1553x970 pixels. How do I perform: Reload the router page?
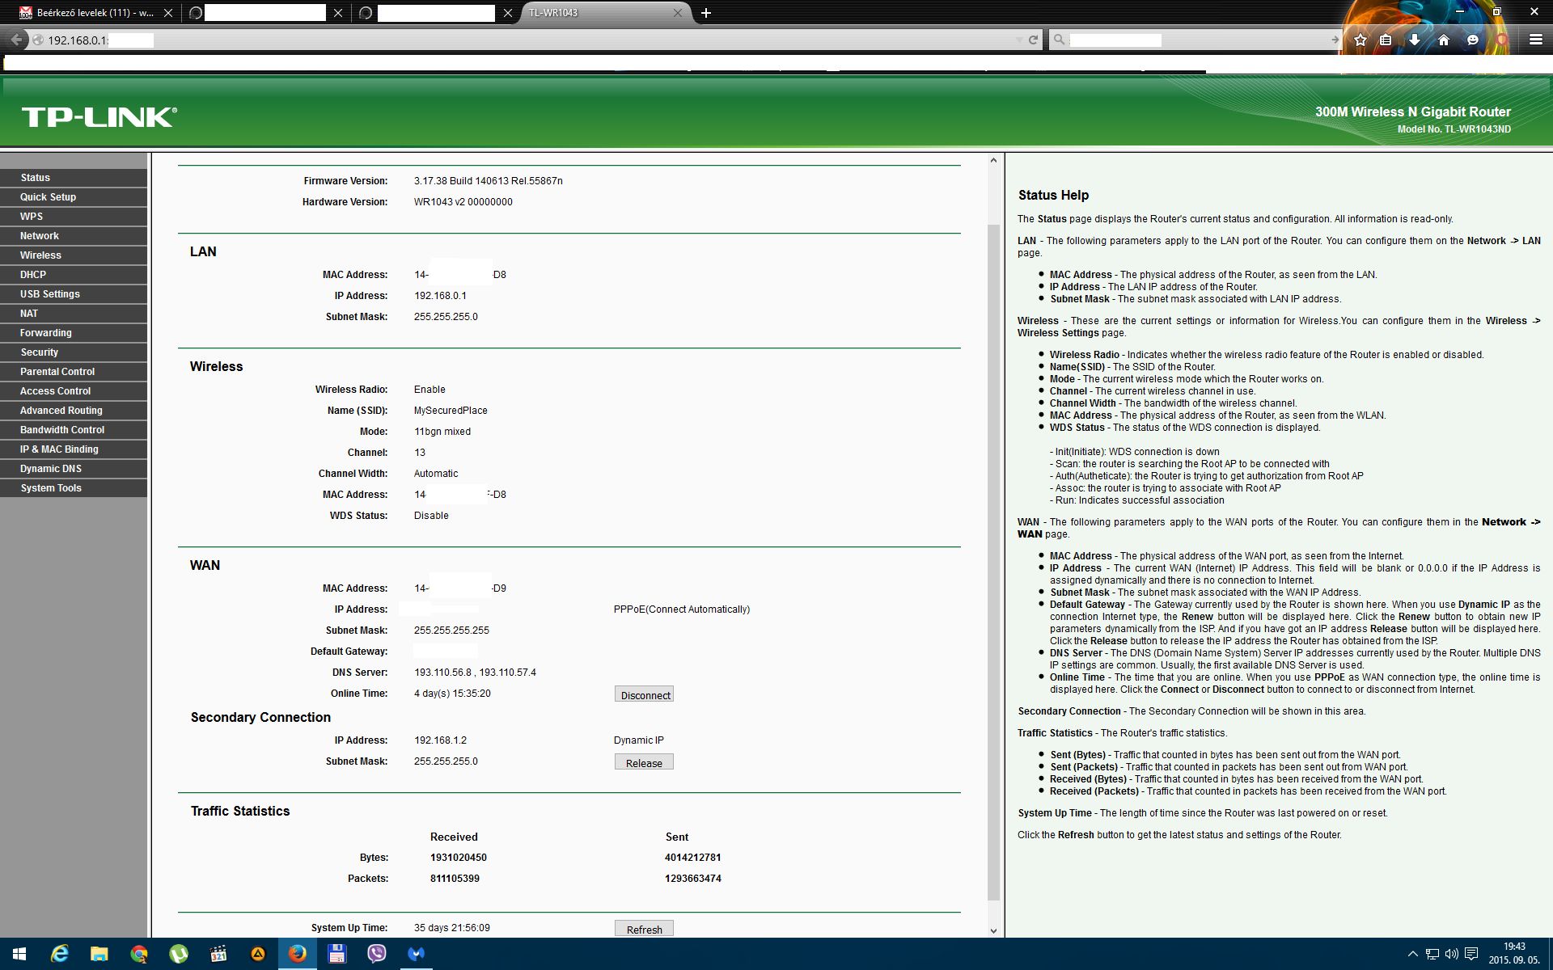1033,40
